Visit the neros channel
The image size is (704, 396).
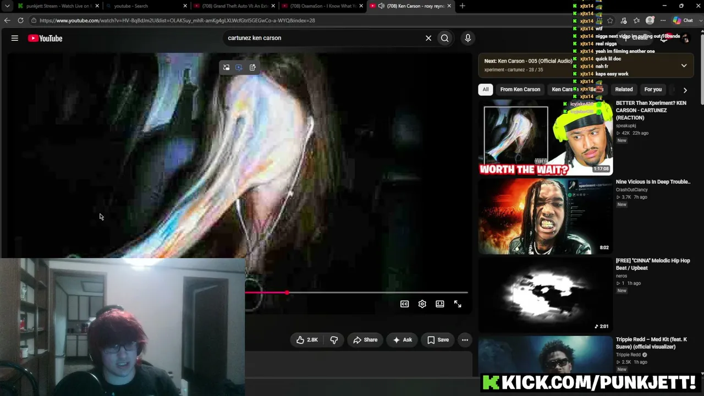[x=621, y=276]
